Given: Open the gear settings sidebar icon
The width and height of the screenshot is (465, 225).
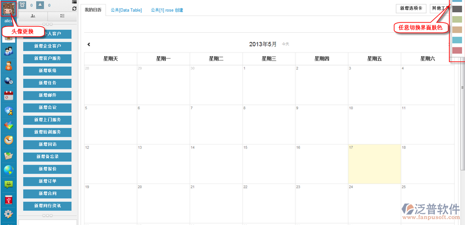Looking at the screenshot, I should (x=9, y=213).
